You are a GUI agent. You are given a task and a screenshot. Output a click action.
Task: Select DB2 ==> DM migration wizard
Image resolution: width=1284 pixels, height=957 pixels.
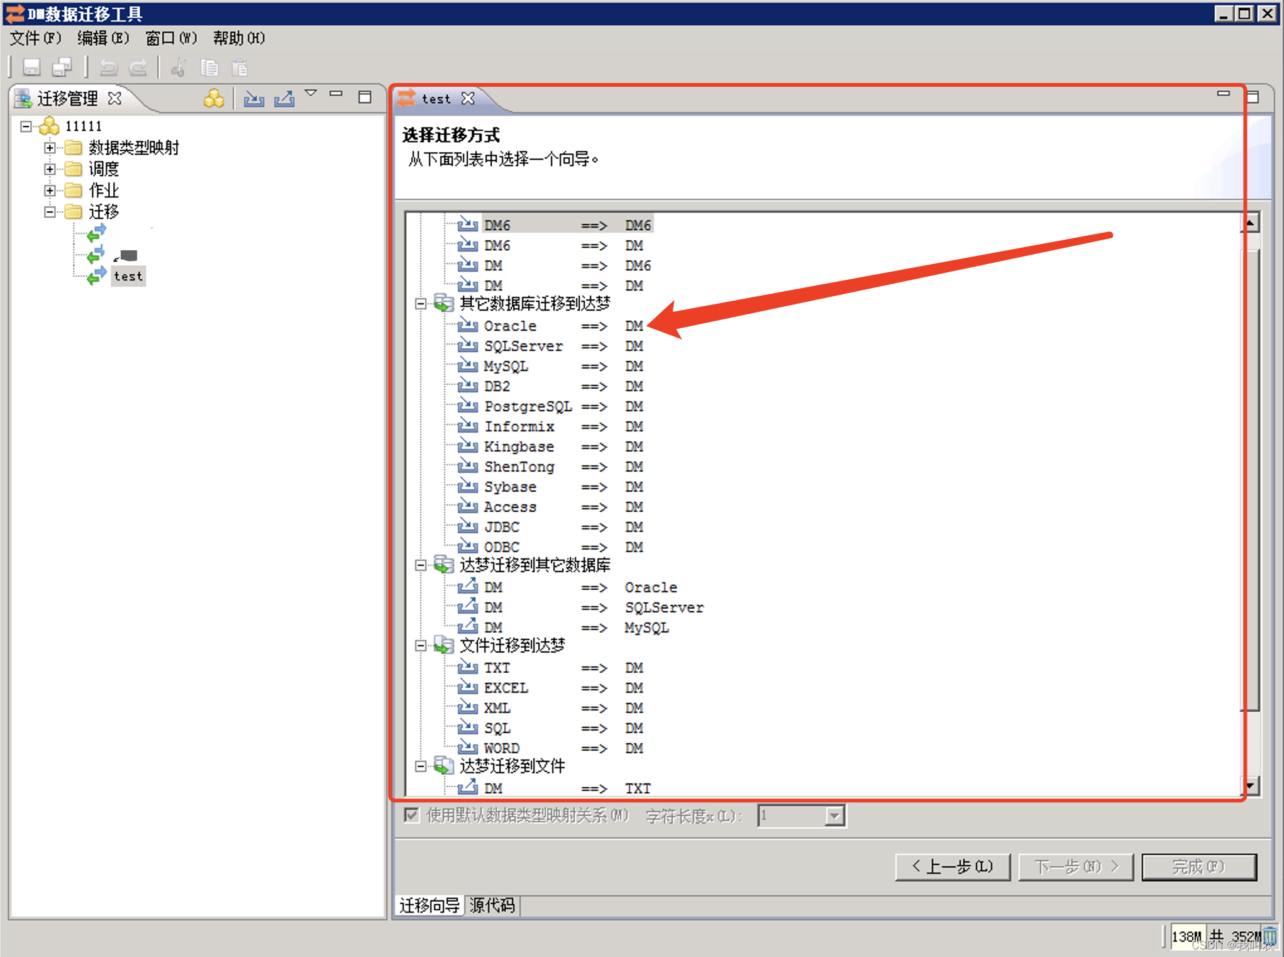(550, 387)
